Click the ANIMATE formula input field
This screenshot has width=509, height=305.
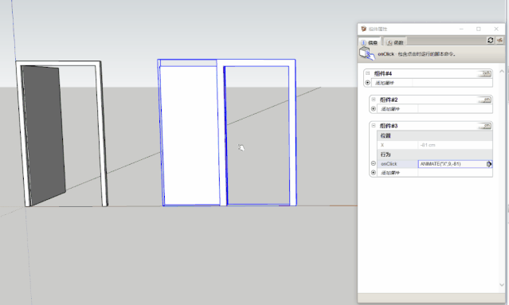click(x=452, y=164)
